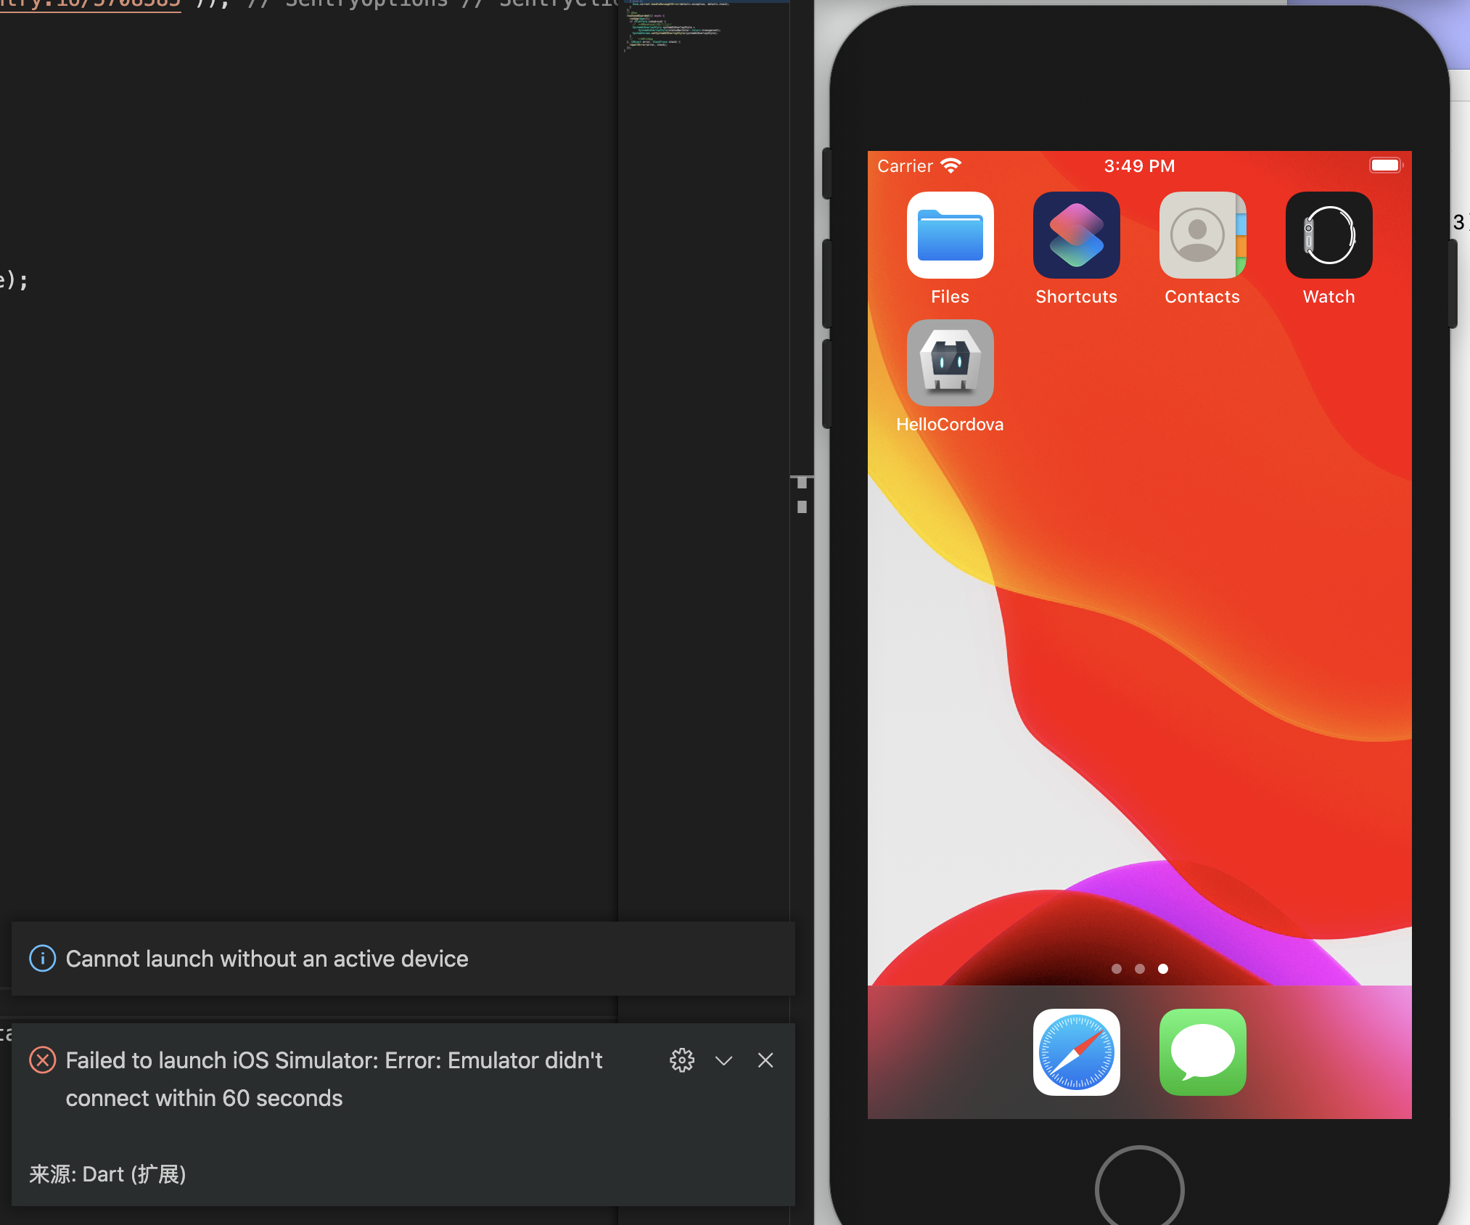Open the Watch app
Viewport: 1470px width, 1225px height.
pos(1329,235)
